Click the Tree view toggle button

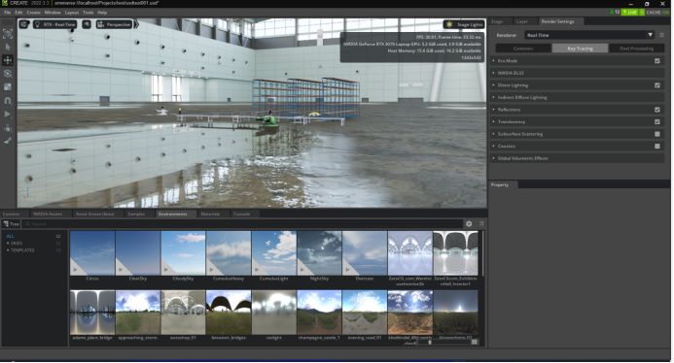(x=12, y=224)
